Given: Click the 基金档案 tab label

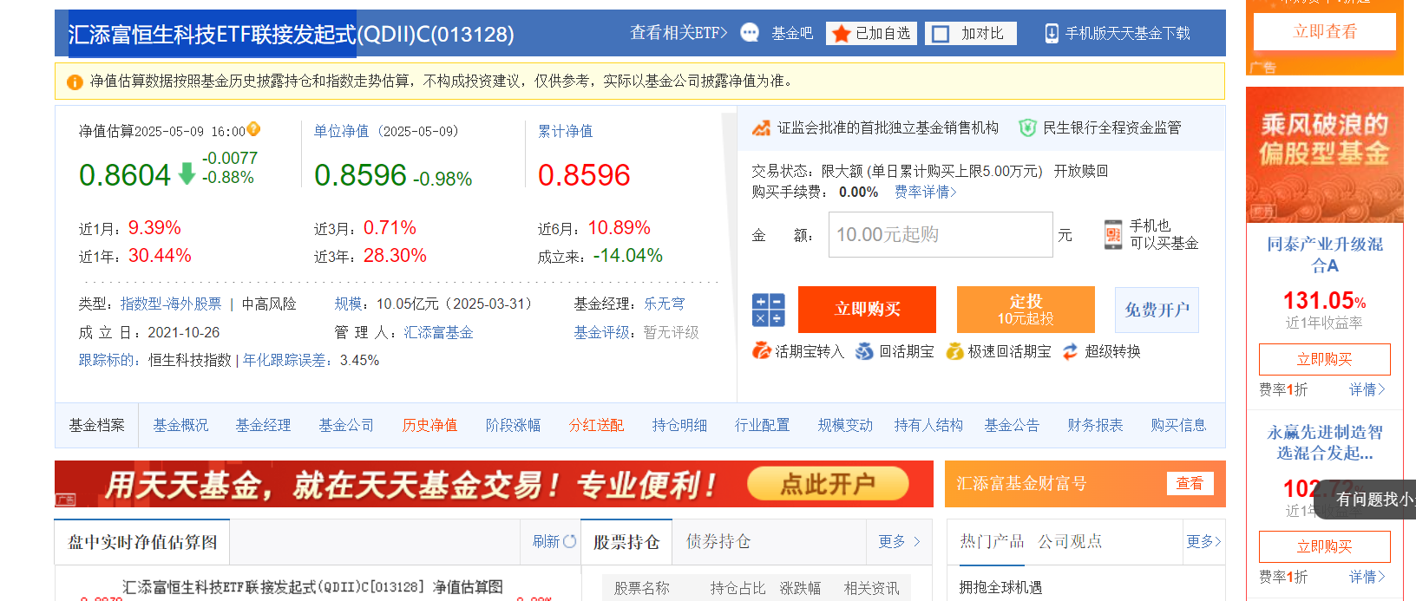Looking at the screenshot, I should pyautogui.click(x=97, y=425).
